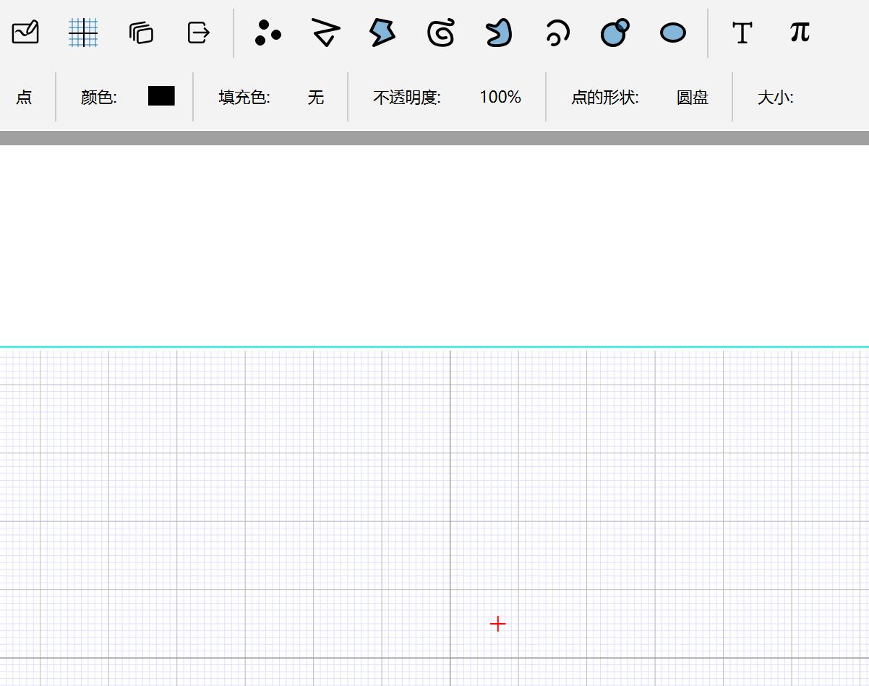Open the 不透明度 100% dropdown
869x686 pixels.
pyautogui.click(x=500, y=97)
